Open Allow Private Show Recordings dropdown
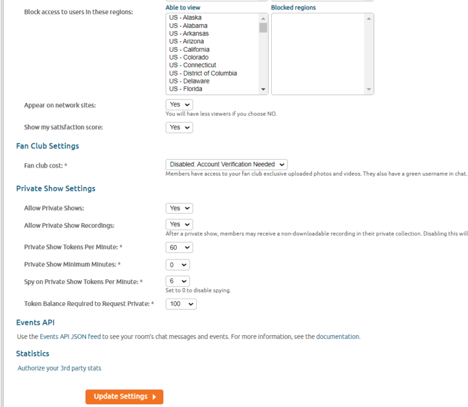This screenshot has width=468, height=407. pyautogui.click(x=179, y=225)
